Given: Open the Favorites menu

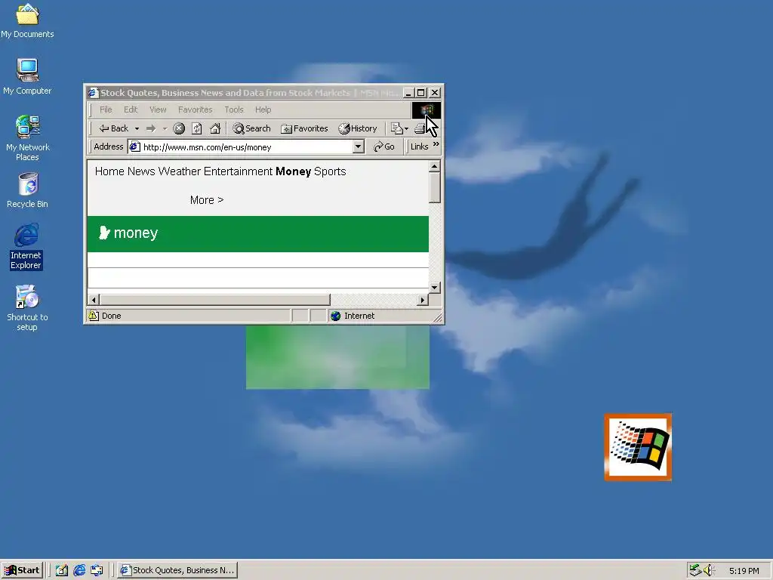Looking at the screenshot, I should [x=196, y=110].
